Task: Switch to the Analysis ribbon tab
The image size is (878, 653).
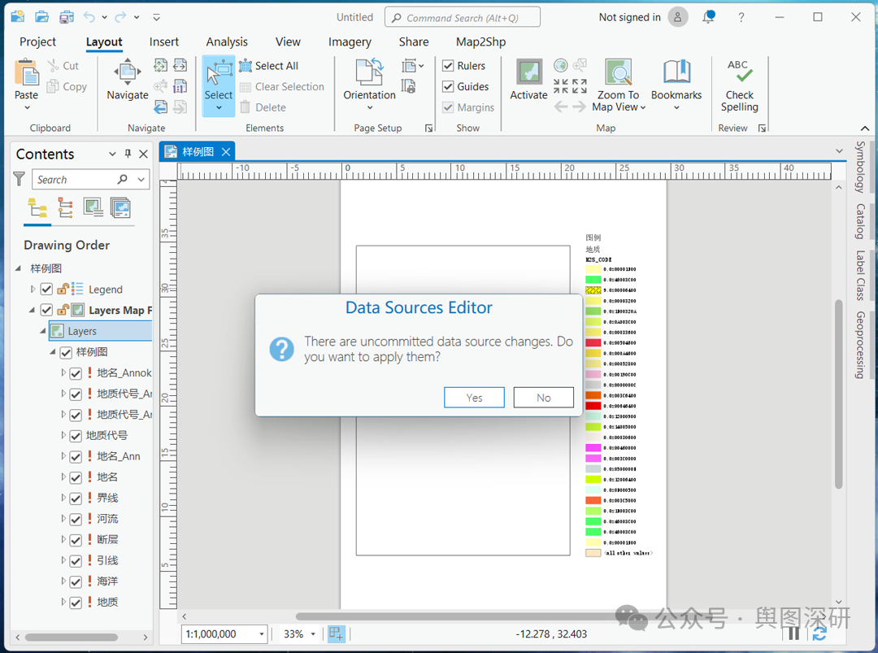Action: pyautogui.click(x=227, y=41)
